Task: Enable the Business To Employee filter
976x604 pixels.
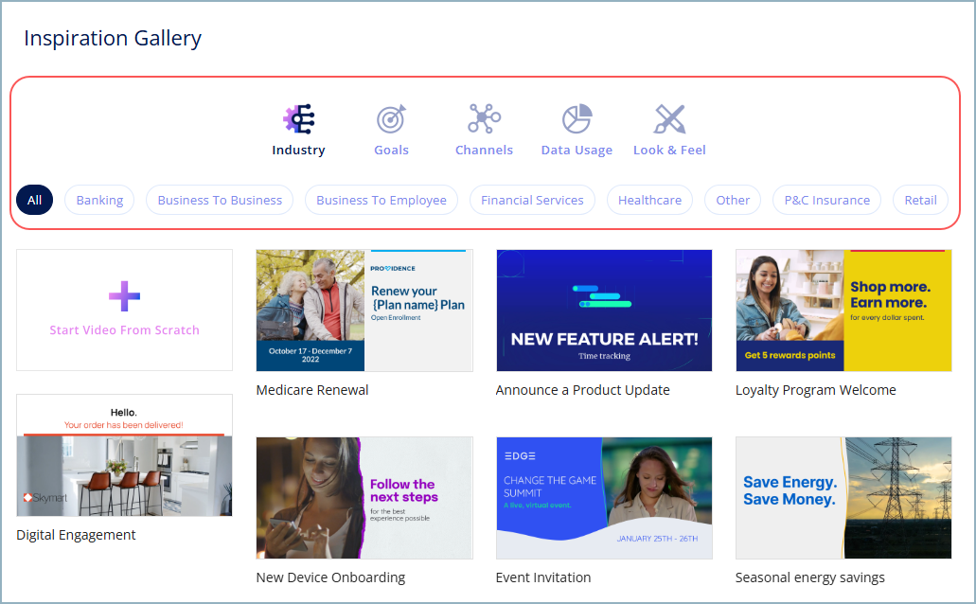Action: coord(382,200)
